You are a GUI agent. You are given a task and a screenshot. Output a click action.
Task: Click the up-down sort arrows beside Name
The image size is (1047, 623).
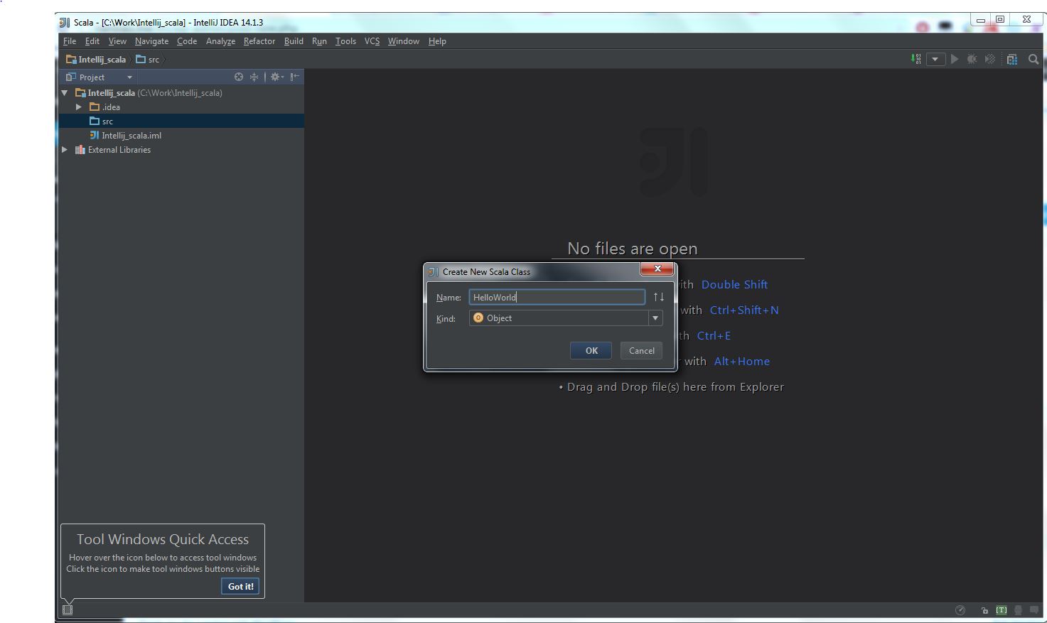659,297
